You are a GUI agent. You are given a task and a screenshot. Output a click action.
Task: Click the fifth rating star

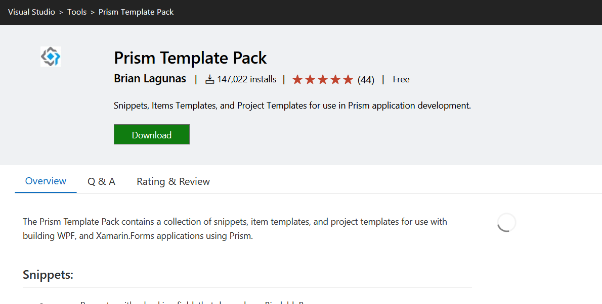[x=348, y=79]
